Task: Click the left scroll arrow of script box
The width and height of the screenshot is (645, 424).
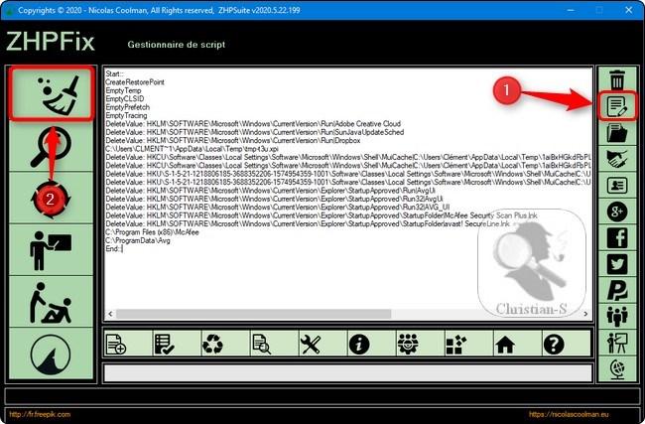Action: pos(110,314)
